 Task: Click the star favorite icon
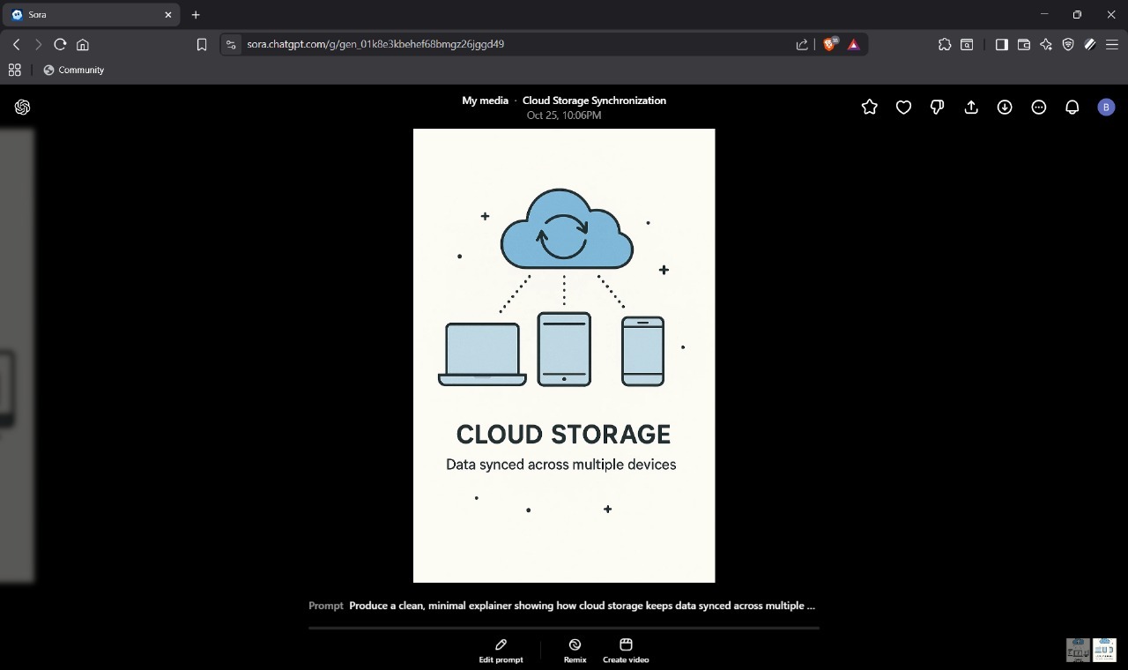click(870, 107)
